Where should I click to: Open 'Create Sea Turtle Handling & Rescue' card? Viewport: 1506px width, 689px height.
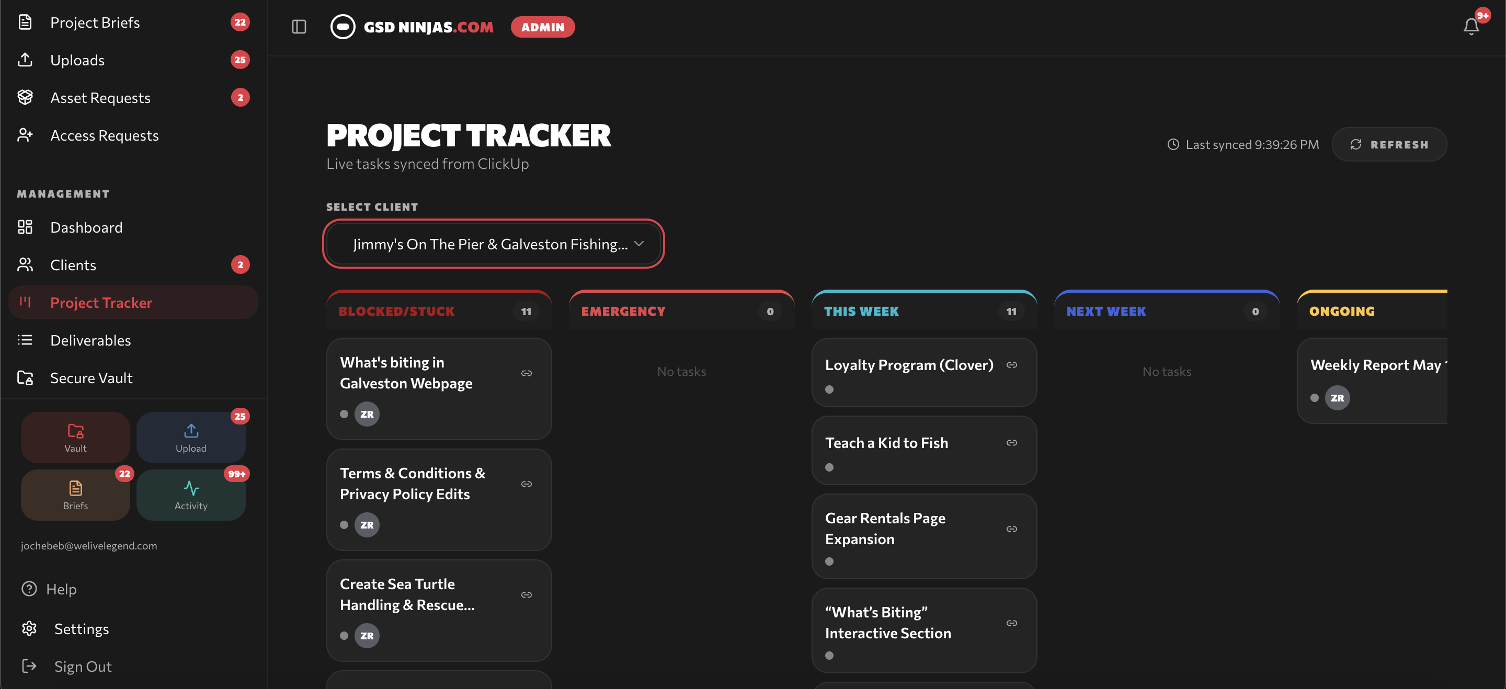click(439, 610)
